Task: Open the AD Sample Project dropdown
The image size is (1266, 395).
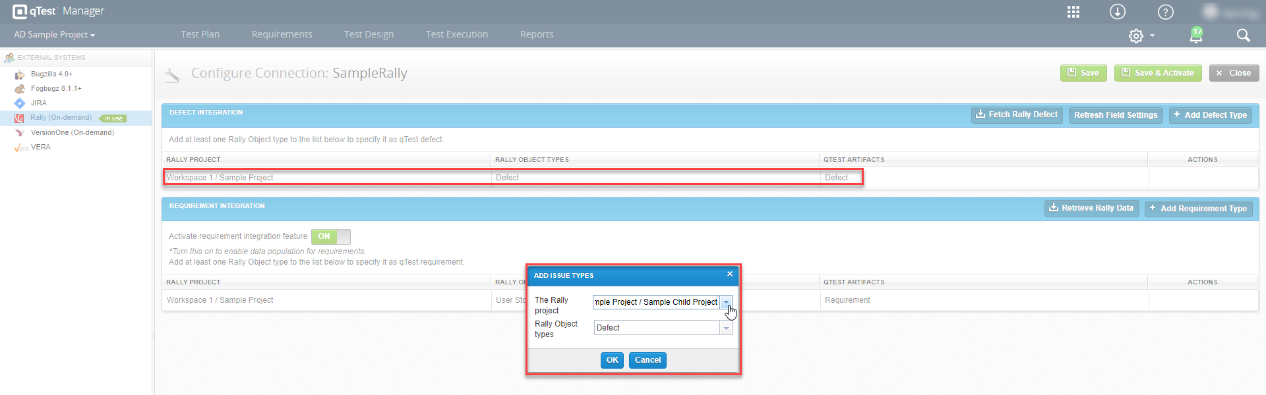Action: point(54,35)
